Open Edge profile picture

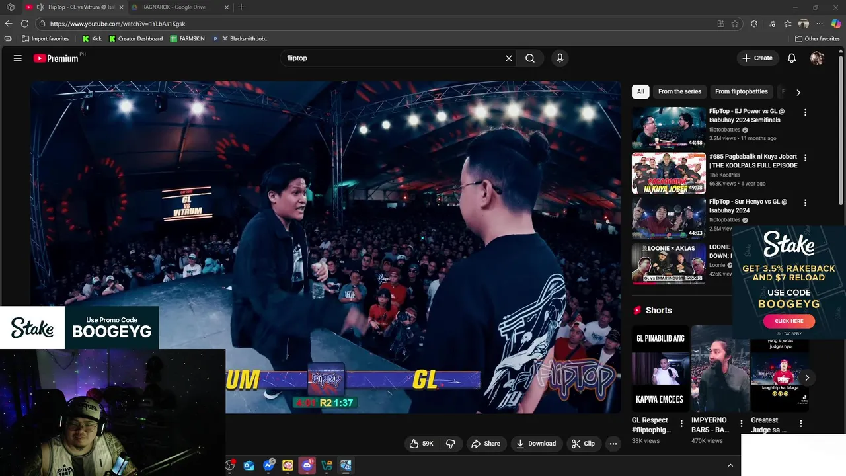point(804,24)
